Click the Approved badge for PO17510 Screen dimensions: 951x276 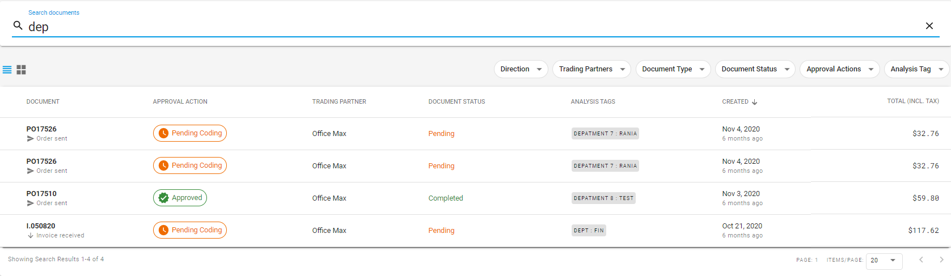click(180, 198)
